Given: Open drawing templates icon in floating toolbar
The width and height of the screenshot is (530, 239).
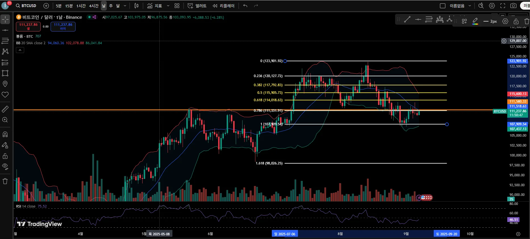Looking at the screenshot, I should click(464, 21).
